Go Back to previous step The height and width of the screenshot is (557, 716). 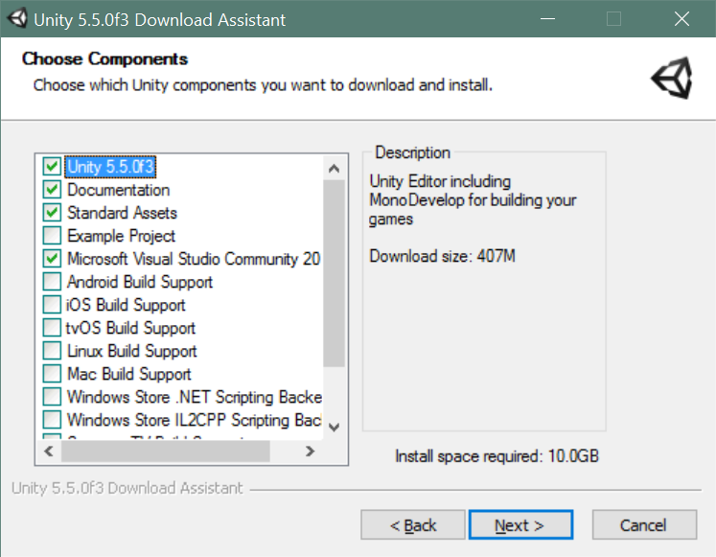click(413, 525)
